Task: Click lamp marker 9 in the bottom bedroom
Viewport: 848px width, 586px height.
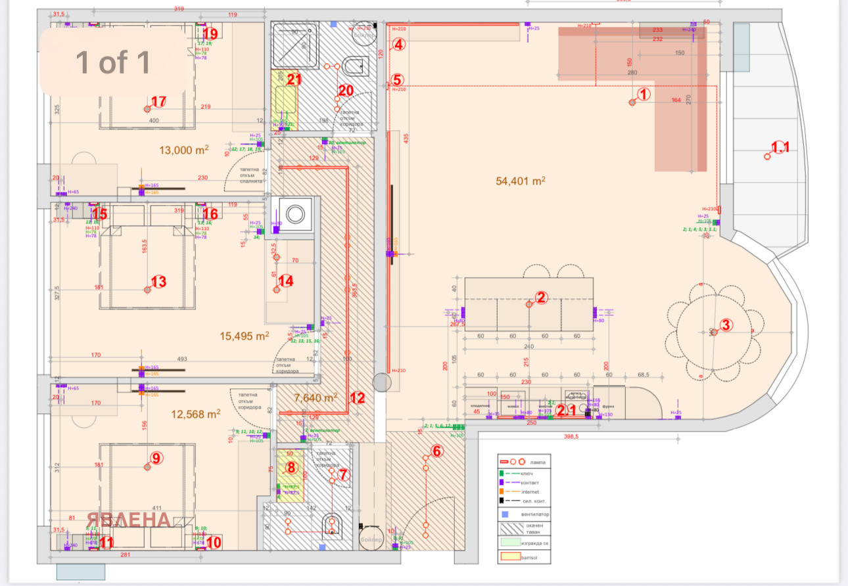Action: (156, 459)
